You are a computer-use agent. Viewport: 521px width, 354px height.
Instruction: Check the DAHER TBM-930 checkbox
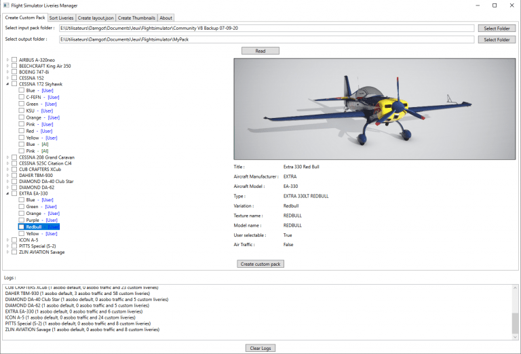14,176
